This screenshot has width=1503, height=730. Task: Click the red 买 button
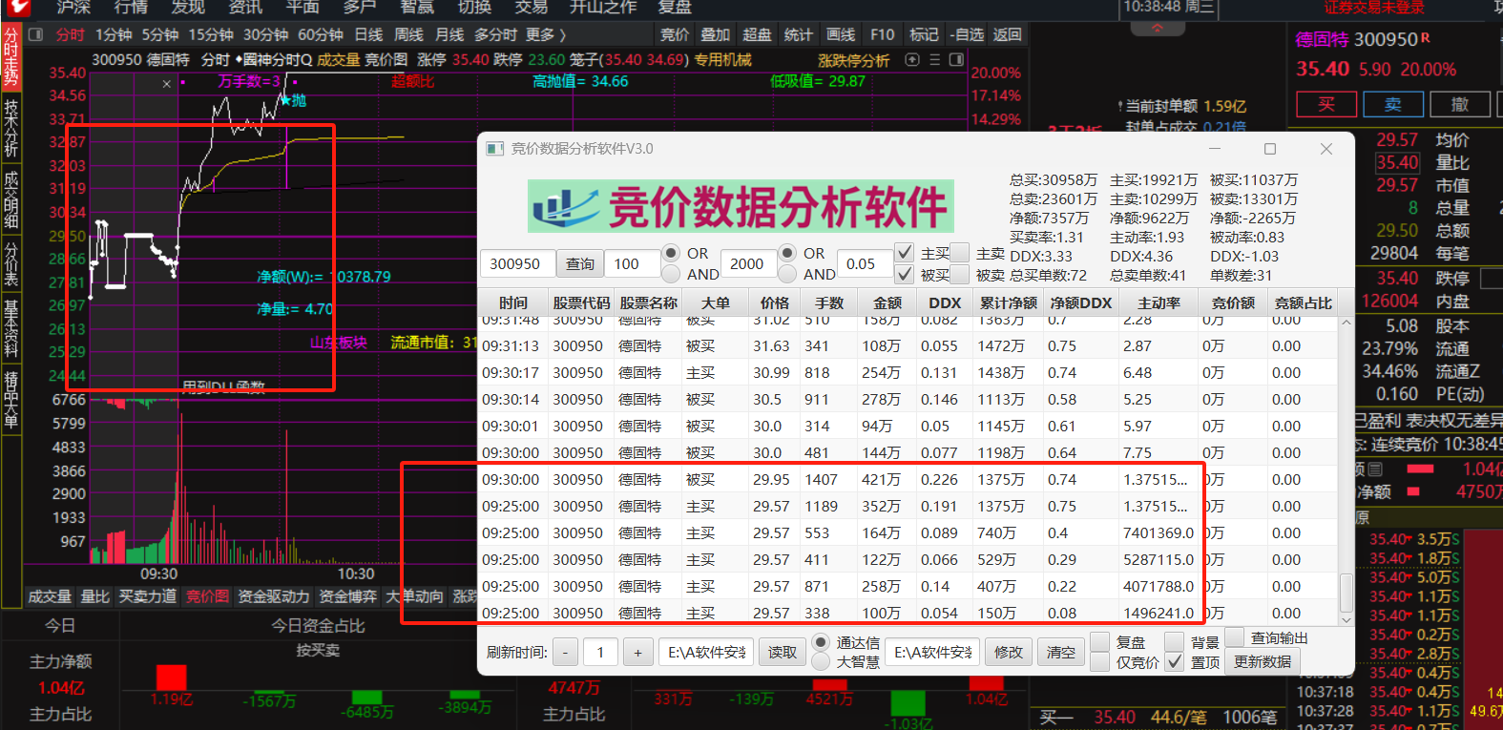(x=1326, y=104)
